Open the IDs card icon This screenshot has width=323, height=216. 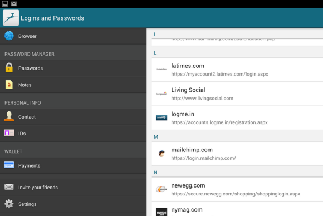(x=9, y=133)
